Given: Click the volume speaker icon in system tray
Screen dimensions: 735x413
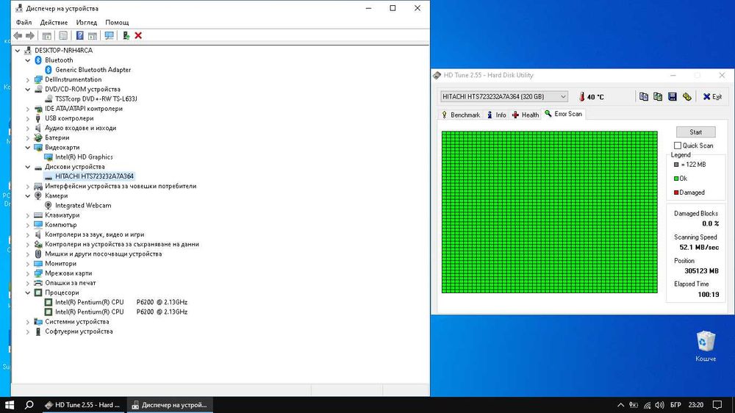Looking at the screenshot, I should point(659,405).
